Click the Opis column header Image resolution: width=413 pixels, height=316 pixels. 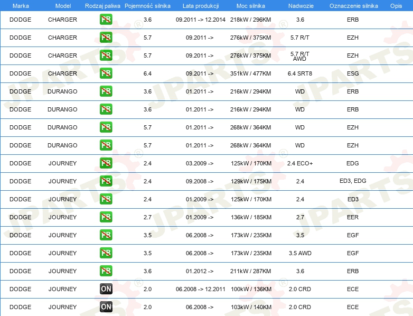tap(396, 5)
